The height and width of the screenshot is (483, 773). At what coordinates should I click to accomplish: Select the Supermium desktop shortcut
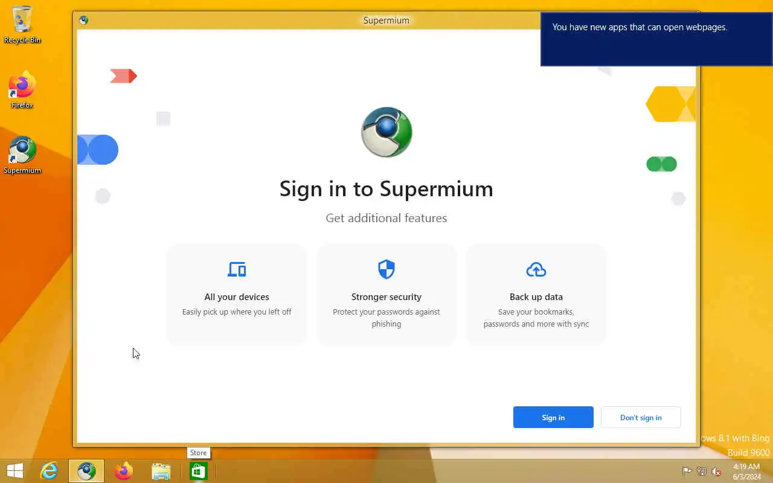22,155
